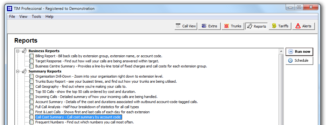Click the Frequent Numbers notepad icon
The image size is (326, 125).
click(31, 122)
